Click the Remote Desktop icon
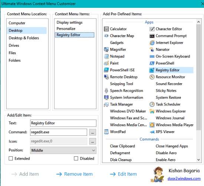 point(106,77)
